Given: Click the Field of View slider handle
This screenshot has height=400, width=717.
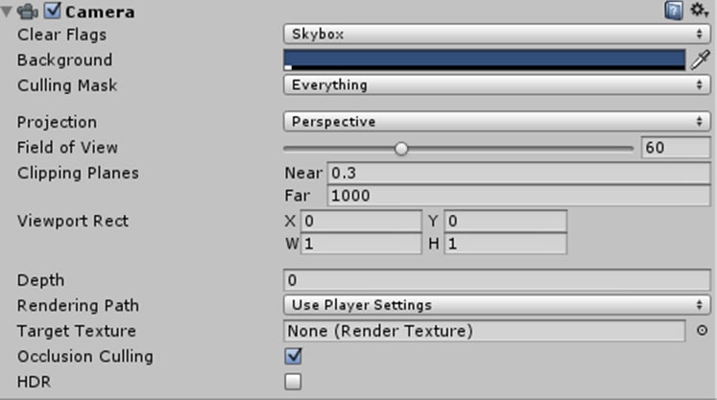Looking at the screenshot, I should coord(401,149).
